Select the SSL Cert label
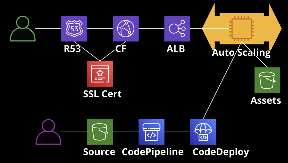 click(103, 94)
